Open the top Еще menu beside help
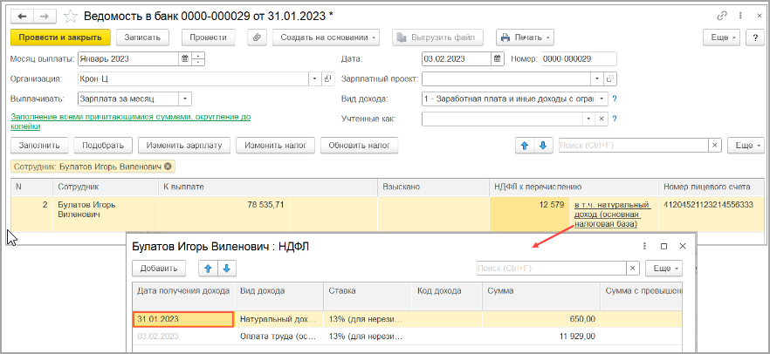Image resolution: width=770 pixels, height=354 pixels. click(722, 37)
